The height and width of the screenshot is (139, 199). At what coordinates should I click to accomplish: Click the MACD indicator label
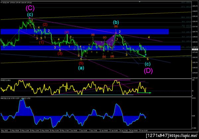16,98
